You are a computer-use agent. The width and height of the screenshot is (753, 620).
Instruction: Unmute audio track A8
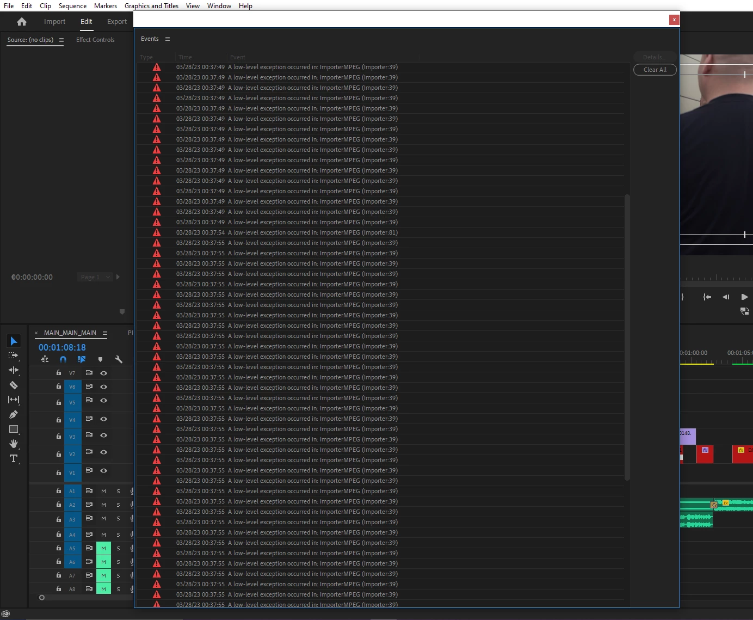(x=103, y=589)
